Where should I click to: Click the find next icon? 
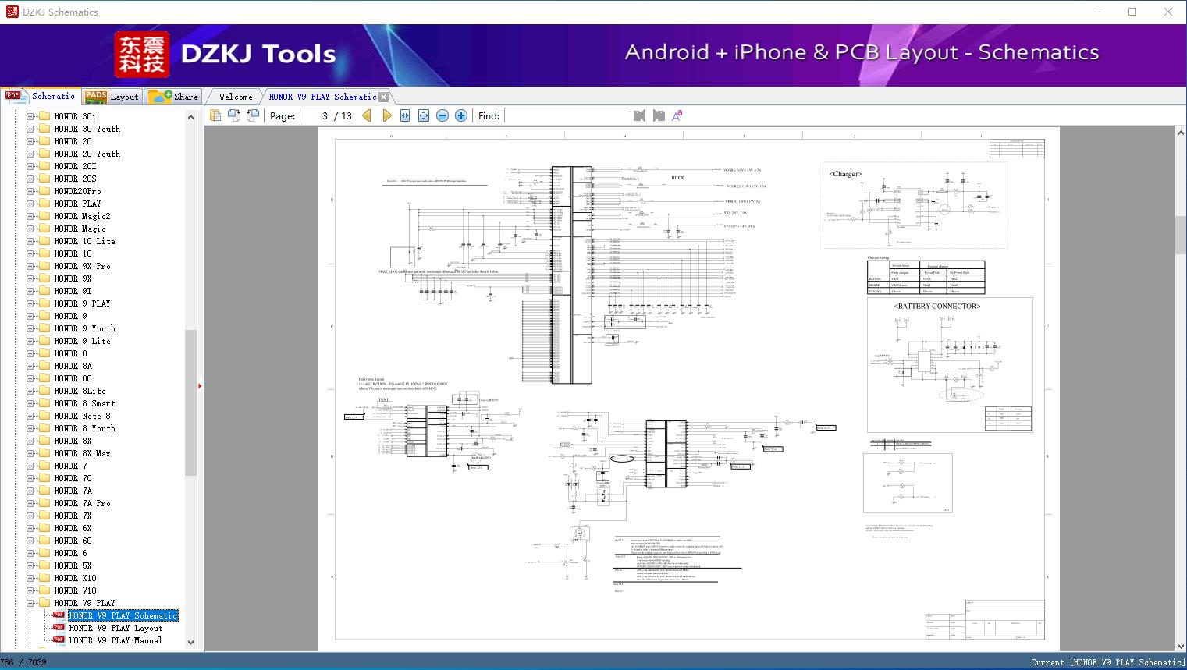click(659, 115)
